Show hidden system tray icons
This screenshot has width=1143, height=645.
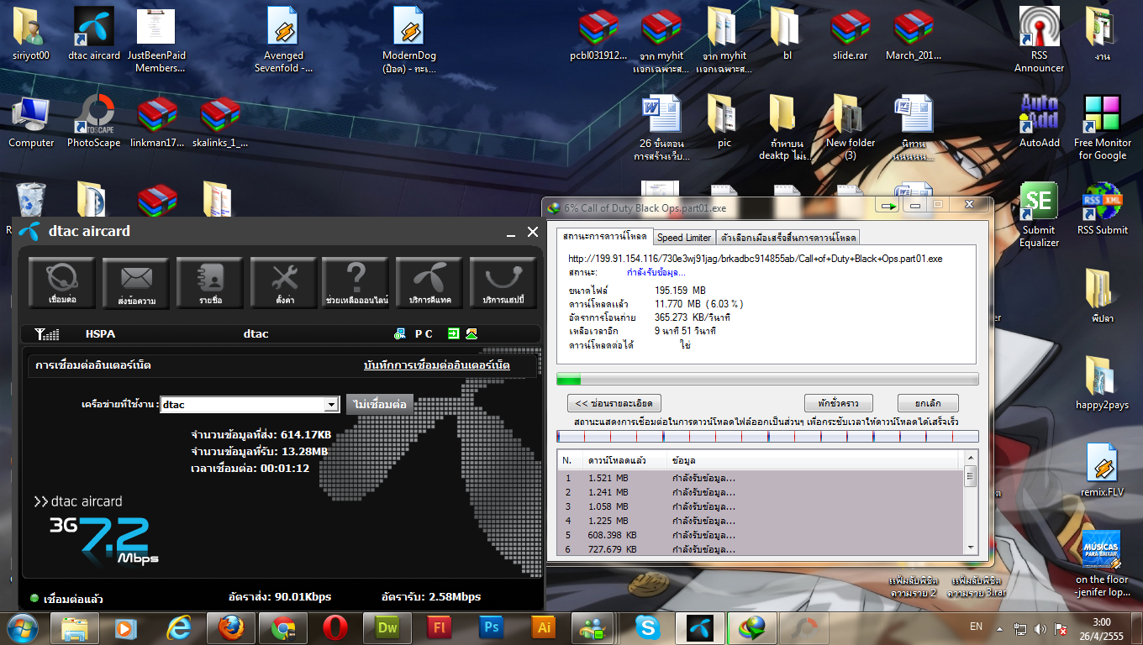coord(1000,628)
